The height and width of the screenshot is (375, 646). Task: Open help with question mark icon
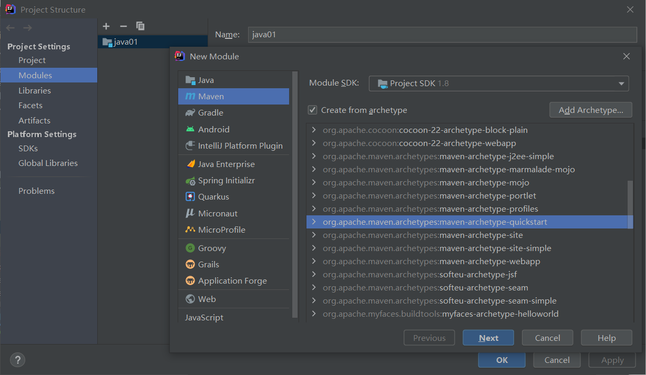point(17,360)
